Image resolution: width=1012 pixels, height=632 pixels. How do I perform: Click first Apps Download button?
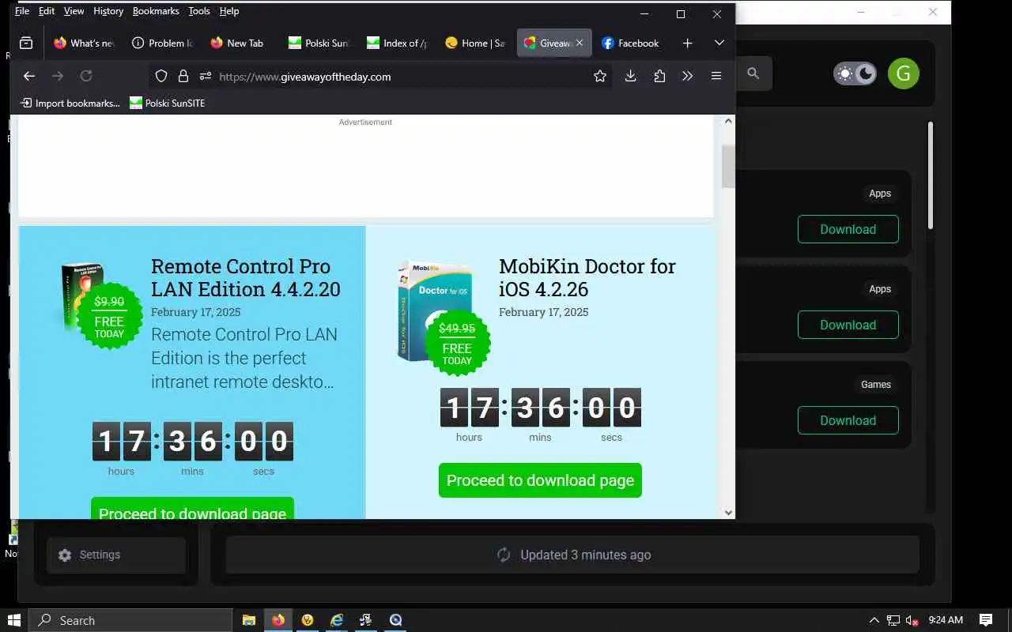click(848, 229)
